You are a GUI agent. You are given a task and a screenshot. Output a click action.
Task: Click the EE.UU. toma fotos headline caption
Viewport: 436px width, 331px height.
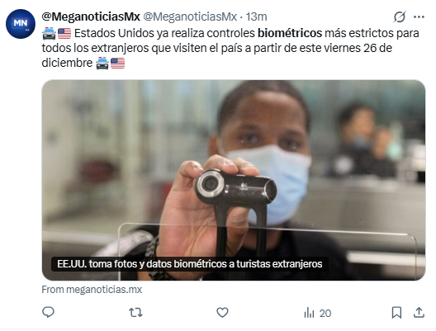(x=190, y=264)
